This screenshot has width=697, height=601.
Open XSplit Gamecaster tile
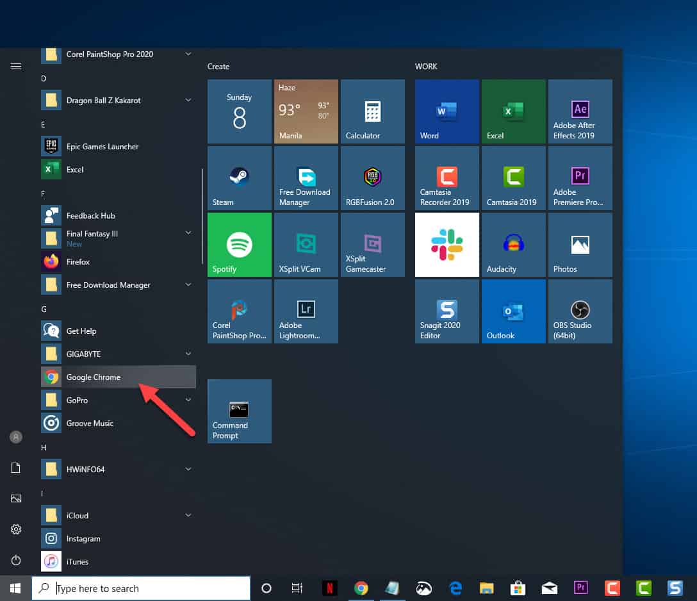pos(372,245)
